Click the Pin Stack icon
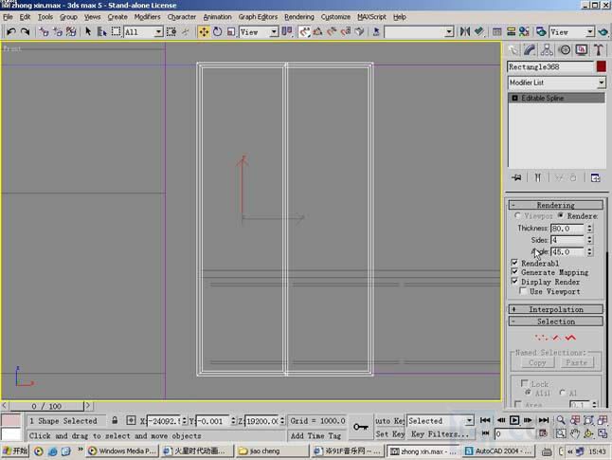 516,177
